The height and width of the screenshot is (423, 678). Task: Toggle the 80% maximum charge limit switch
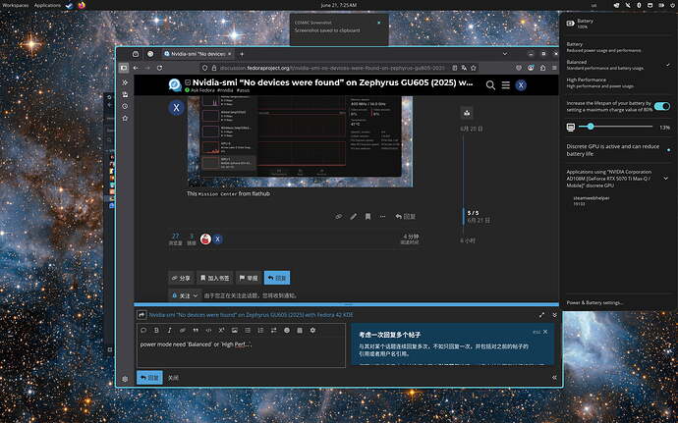(662, 106)
